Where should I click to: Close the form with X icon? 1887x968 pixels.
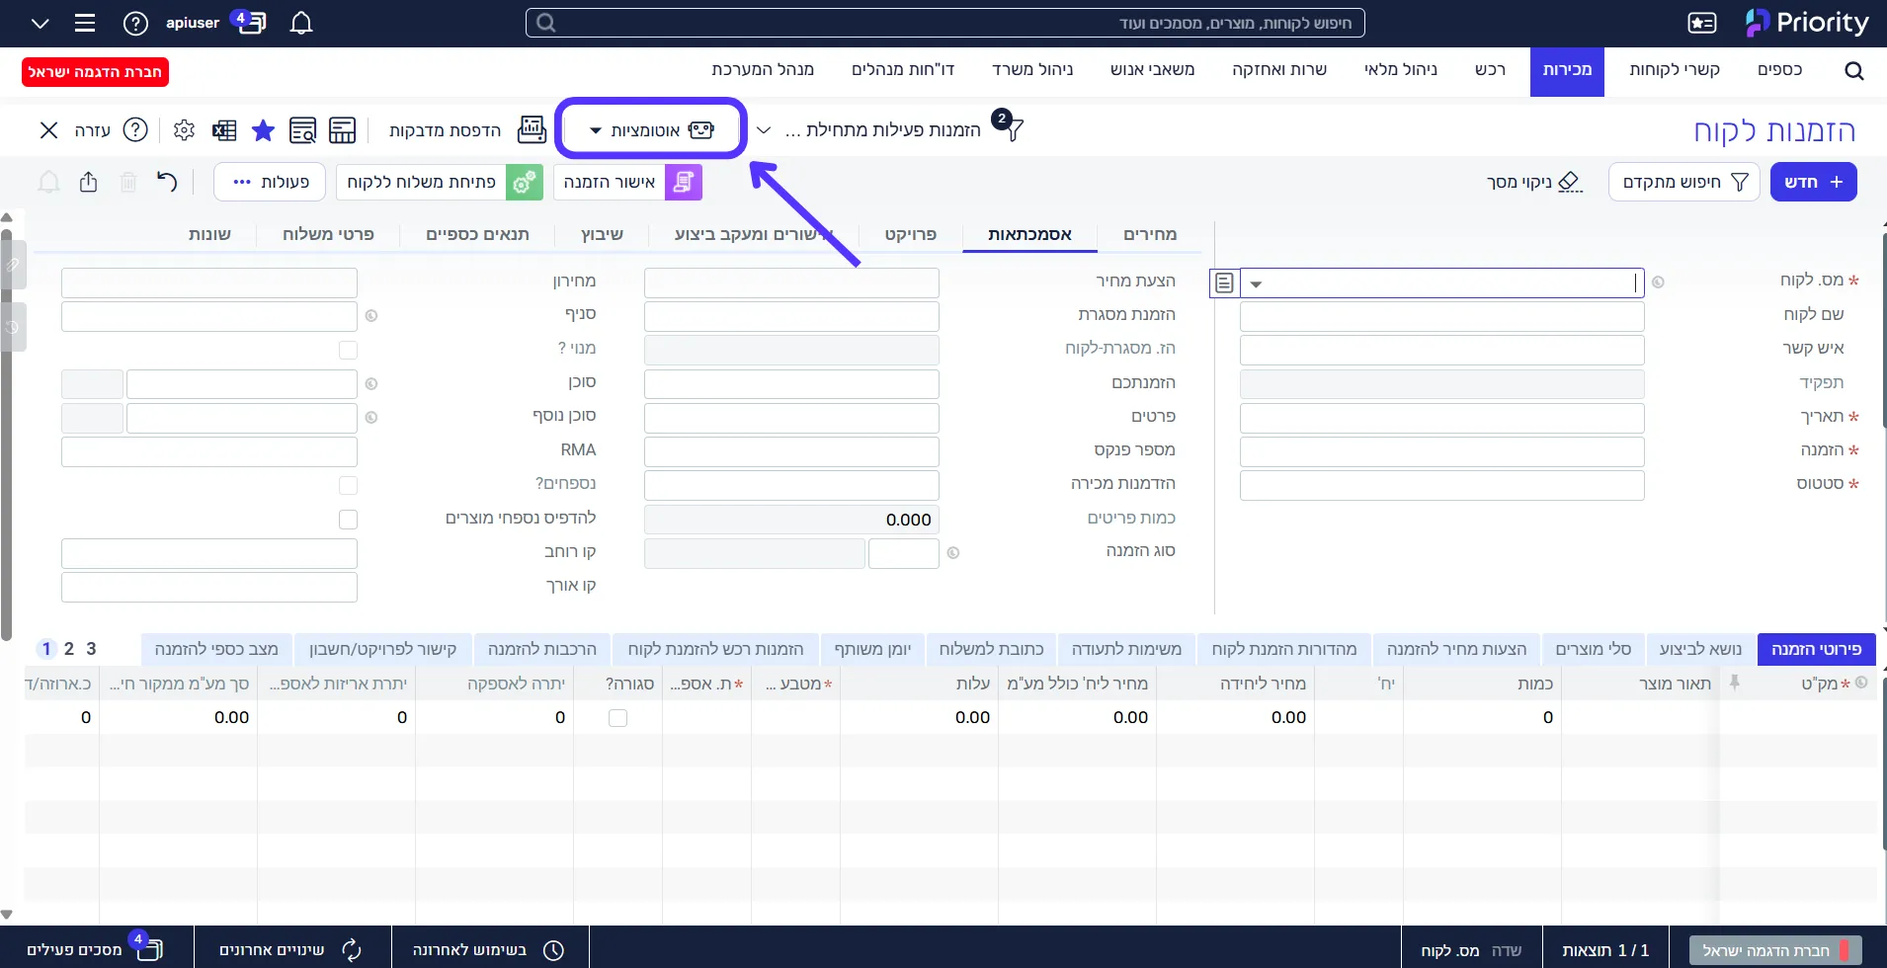(48, 130)
